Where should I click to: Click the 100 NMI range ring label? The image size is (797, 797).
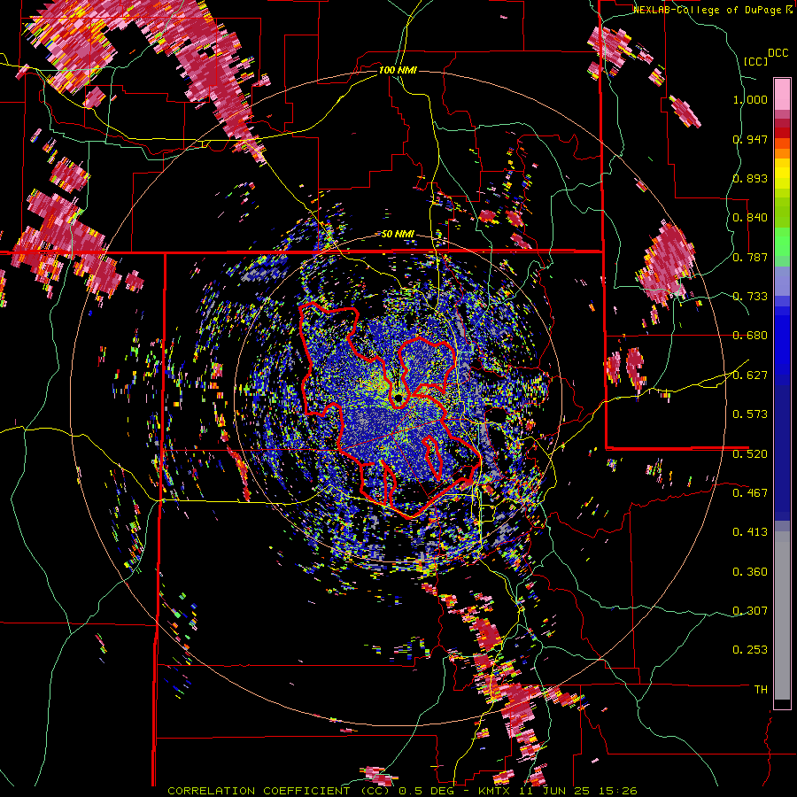click(x=398, y=70)
